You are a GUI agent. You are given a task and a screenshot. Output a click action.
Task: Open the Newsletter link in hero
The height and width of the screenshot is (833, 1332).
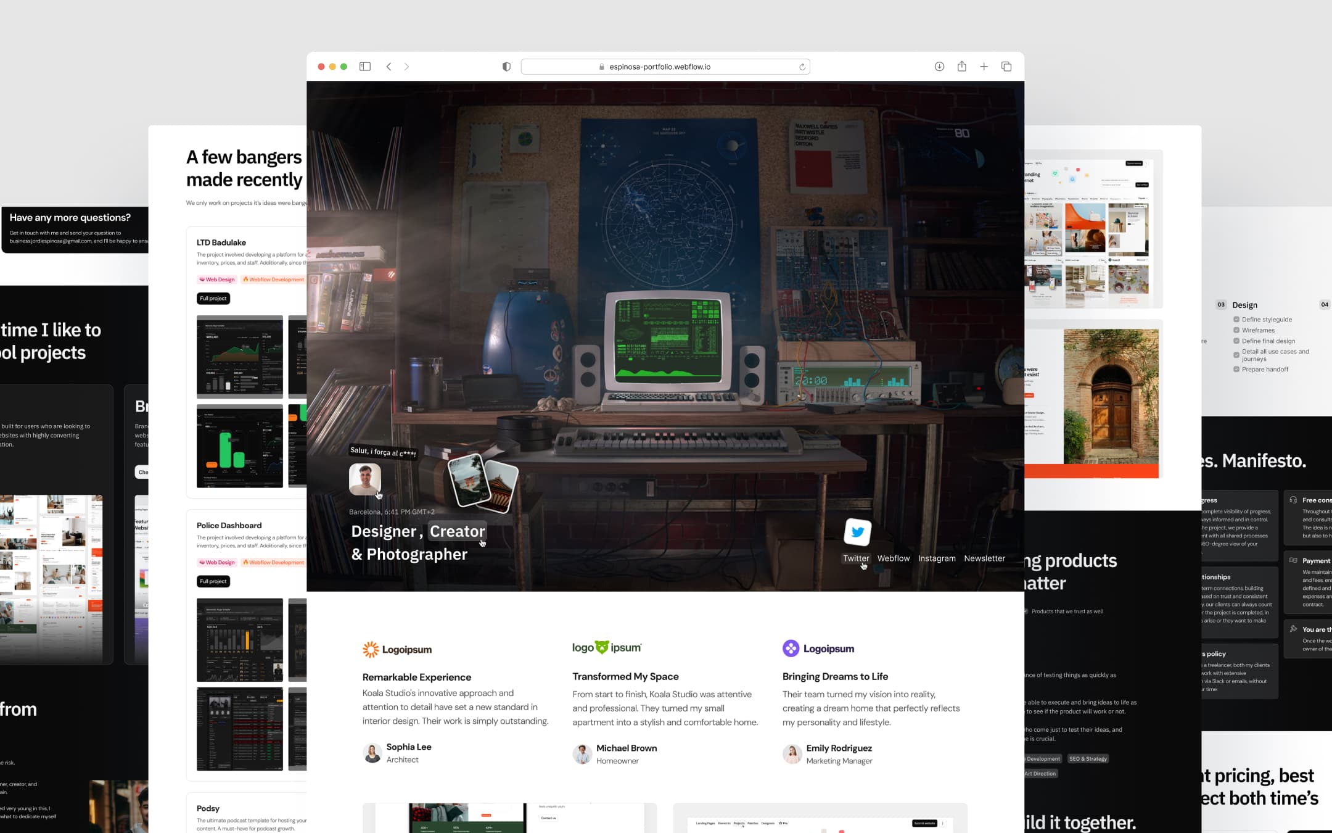coord(985,558)
